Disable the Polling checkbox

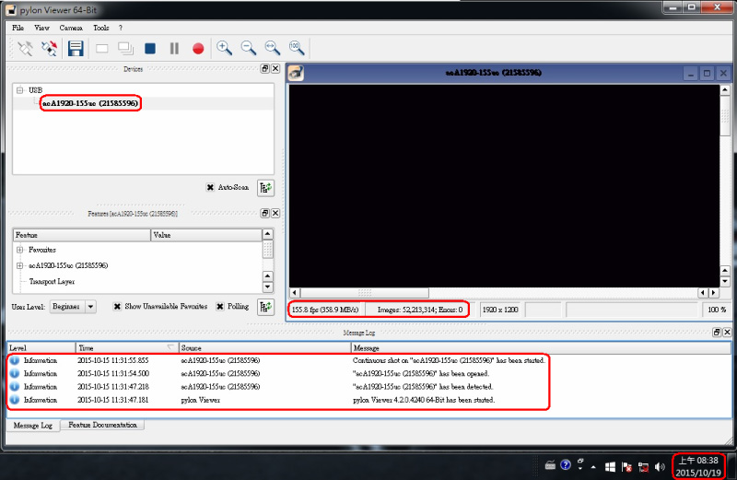click(220, 307)
